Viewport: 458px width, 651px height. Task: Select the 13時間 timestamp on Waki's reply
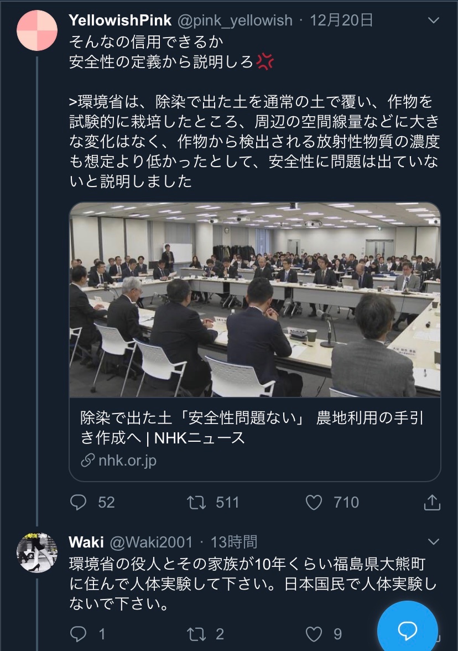click(233, 542)
